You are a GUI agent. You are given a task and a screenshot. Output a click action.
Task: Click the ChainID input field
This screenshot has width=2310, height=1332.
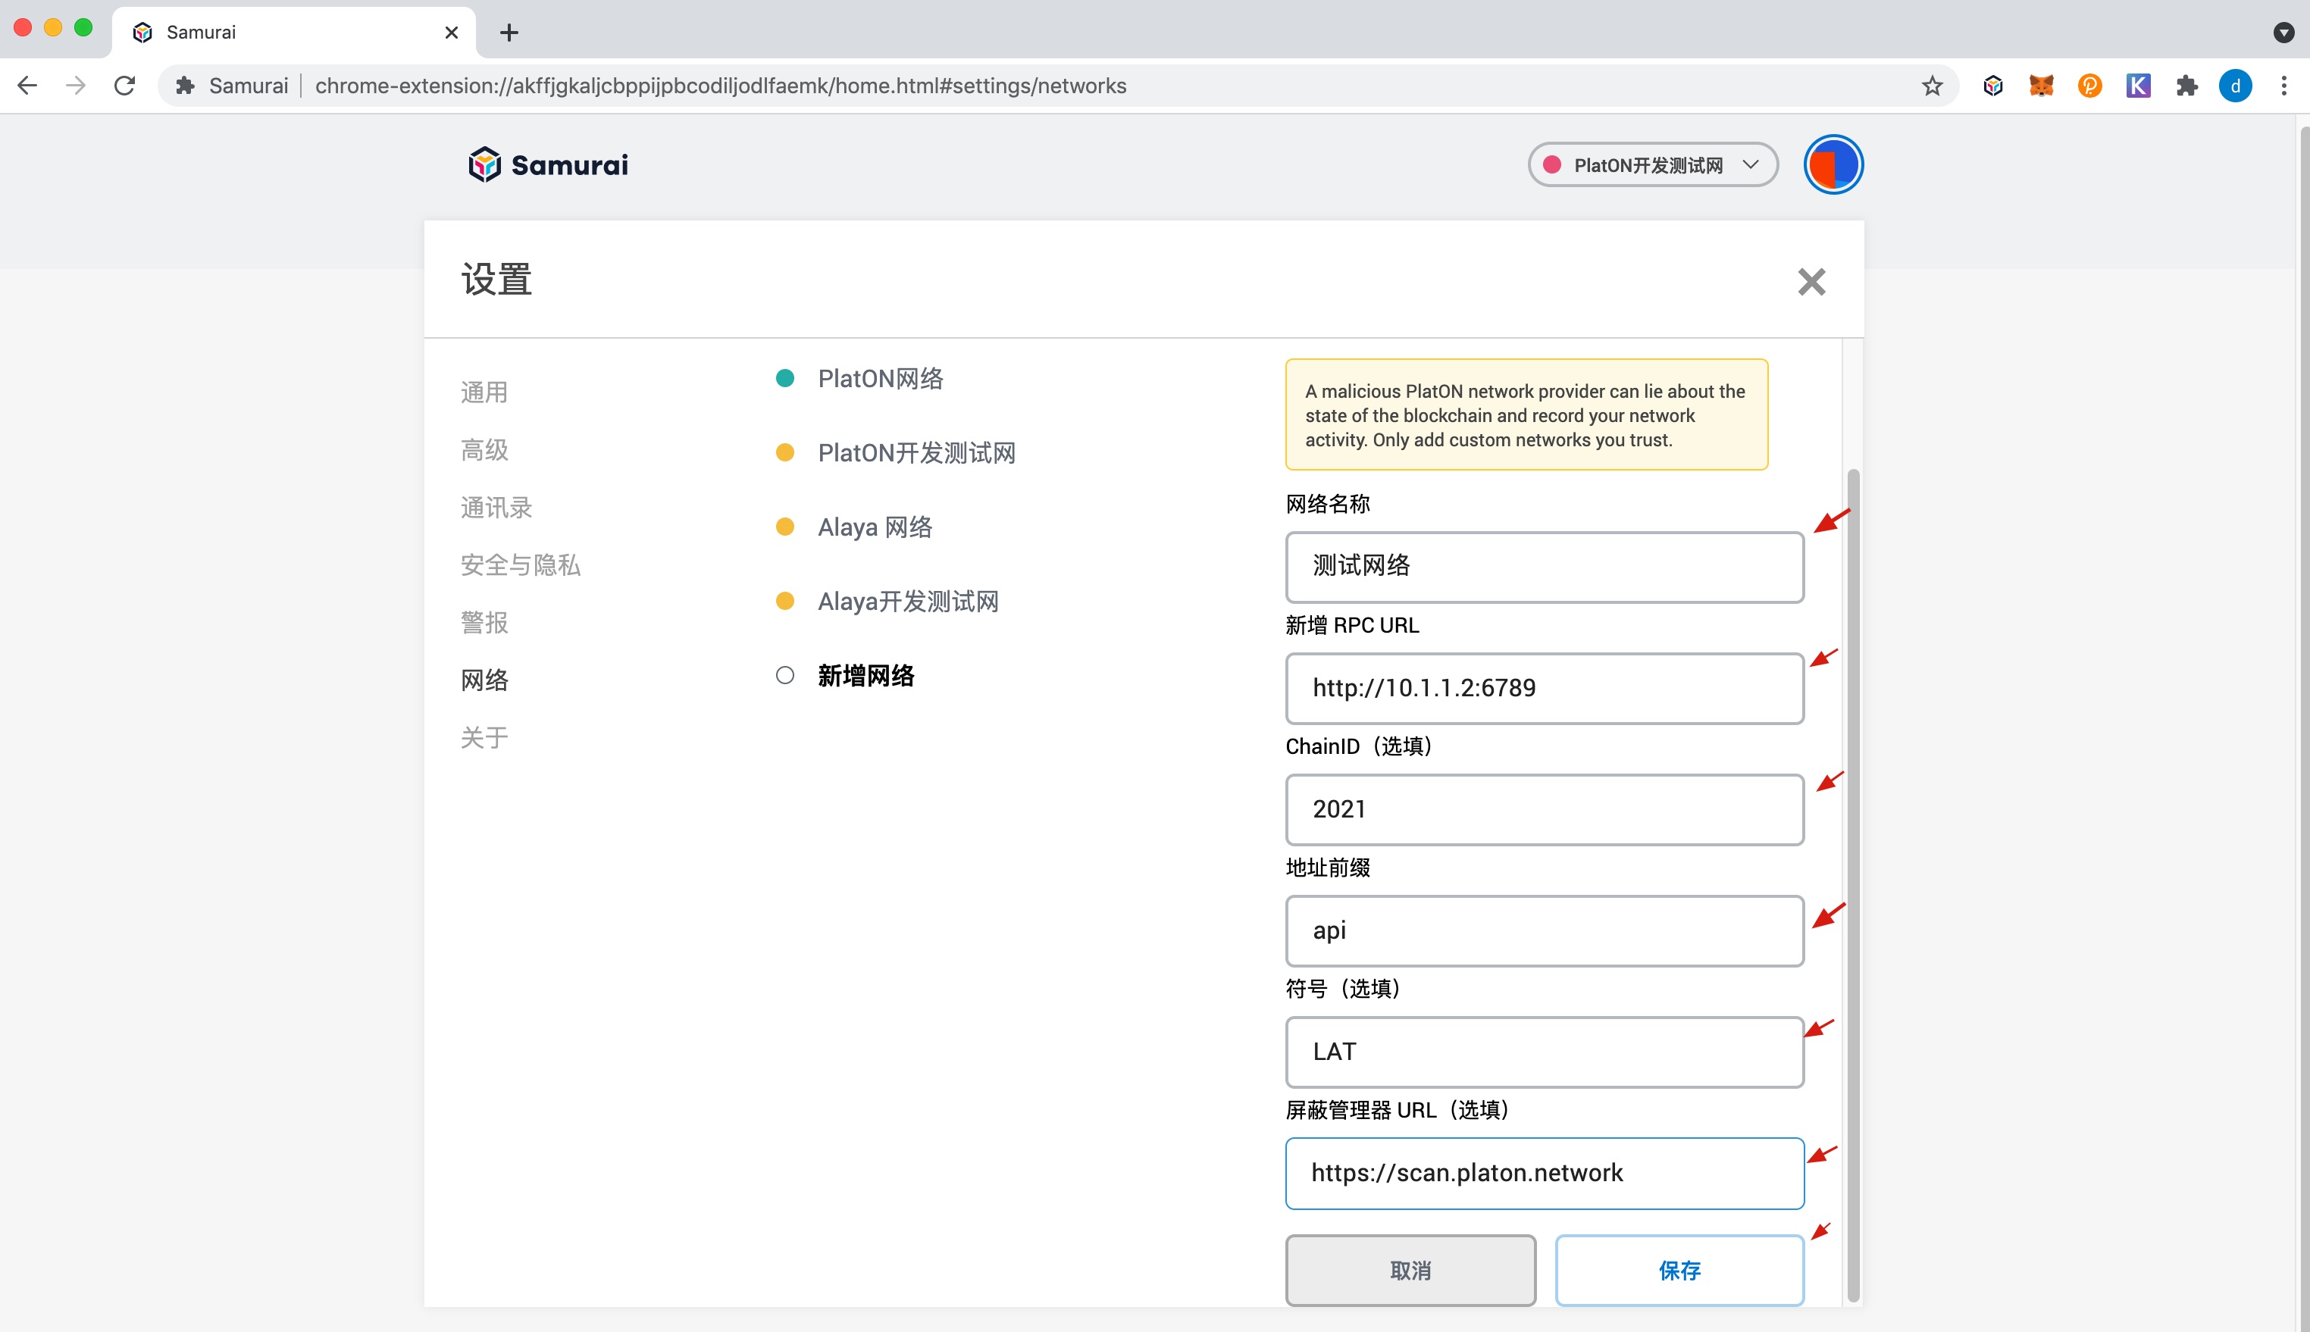[x=1545, y=810]
